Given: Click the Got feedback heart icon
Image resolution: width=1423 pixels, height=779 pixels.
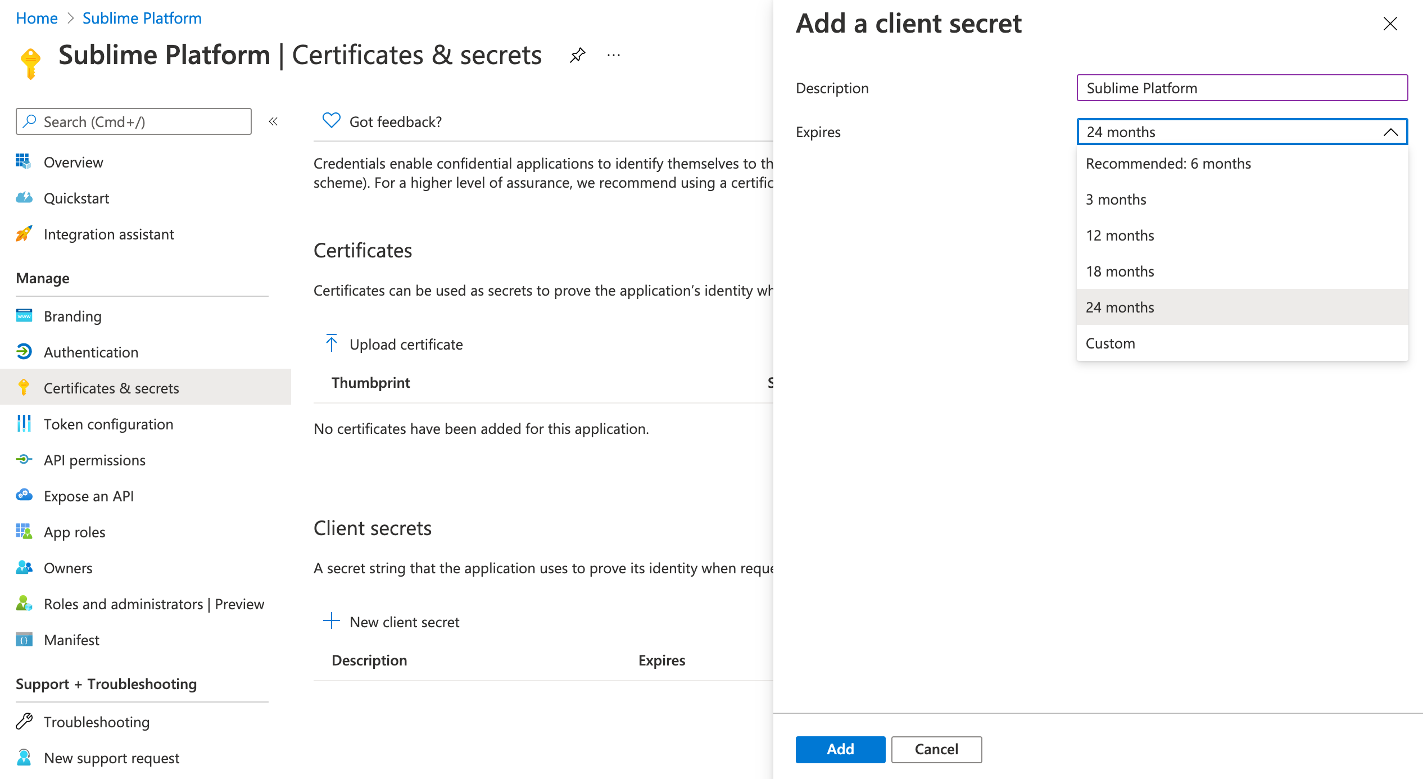Looking at the screenshot, I should (x=331, y=121).
